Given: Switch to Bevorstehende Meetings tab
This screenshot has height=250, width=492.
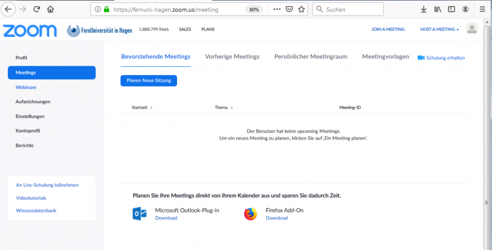Looking at the screenshot, I should tap(156, 57).
